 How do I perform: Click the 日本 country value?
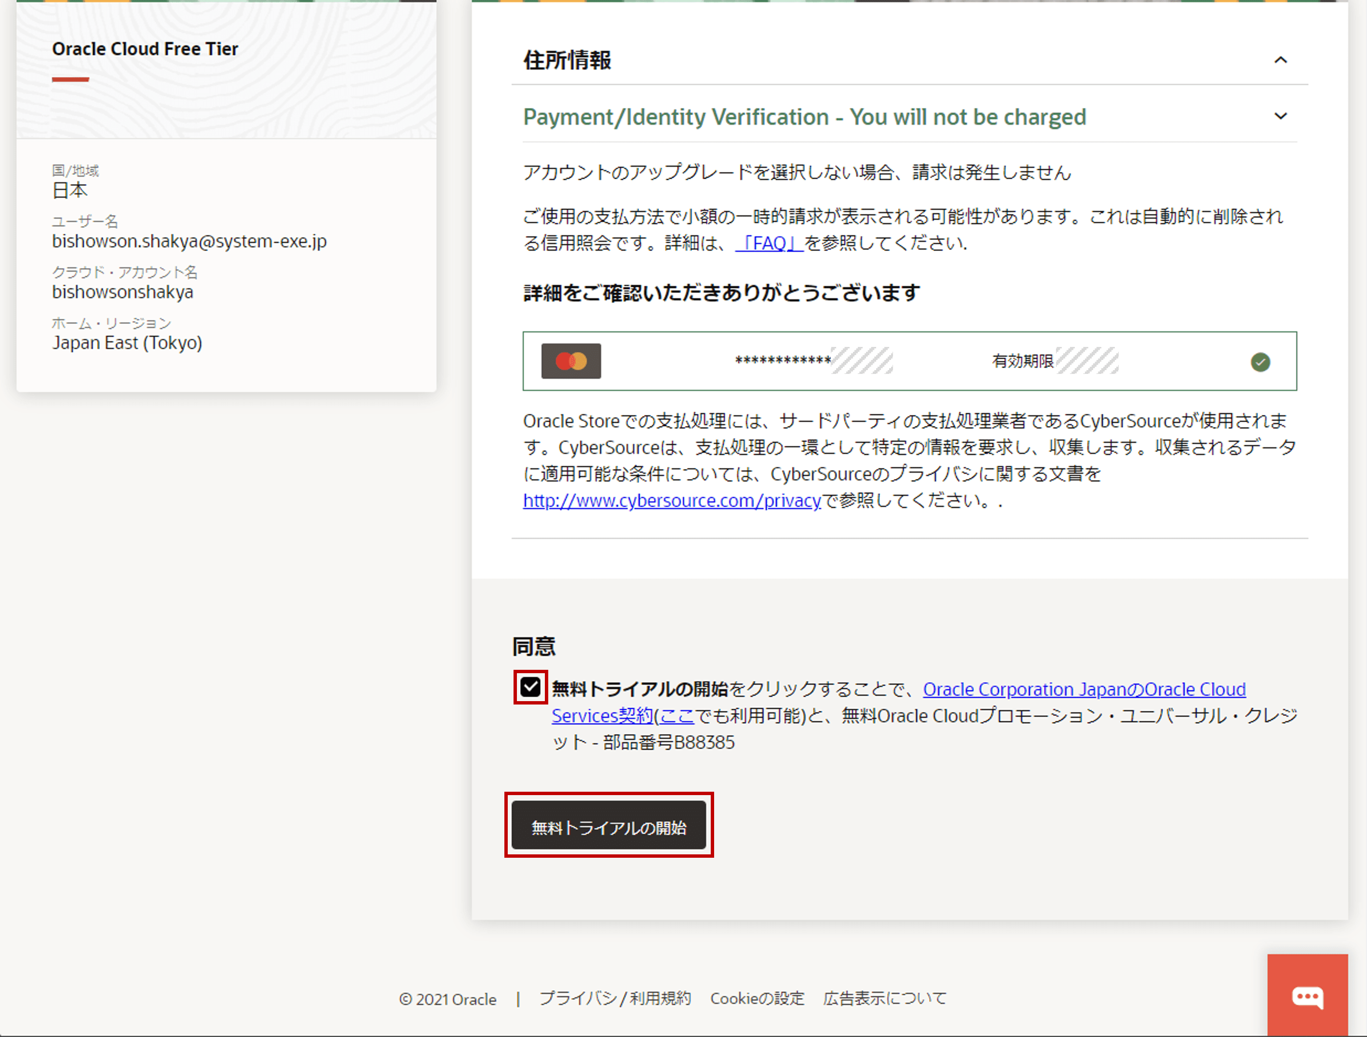click(70, 190)
